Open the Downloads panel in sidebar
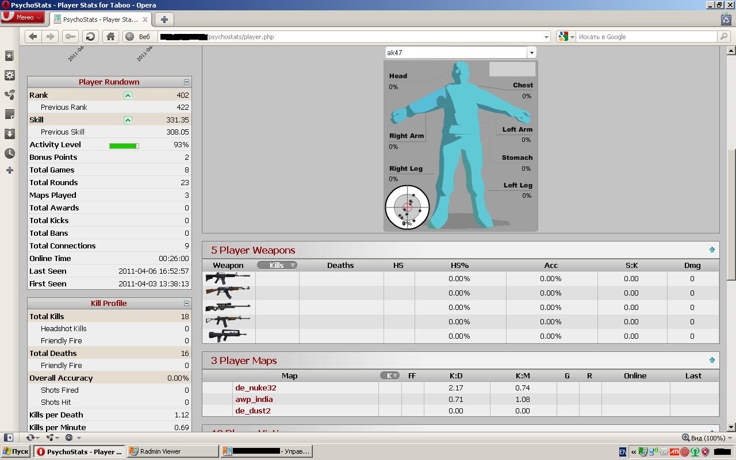This screenshot has width=736, height=460. 9,134
